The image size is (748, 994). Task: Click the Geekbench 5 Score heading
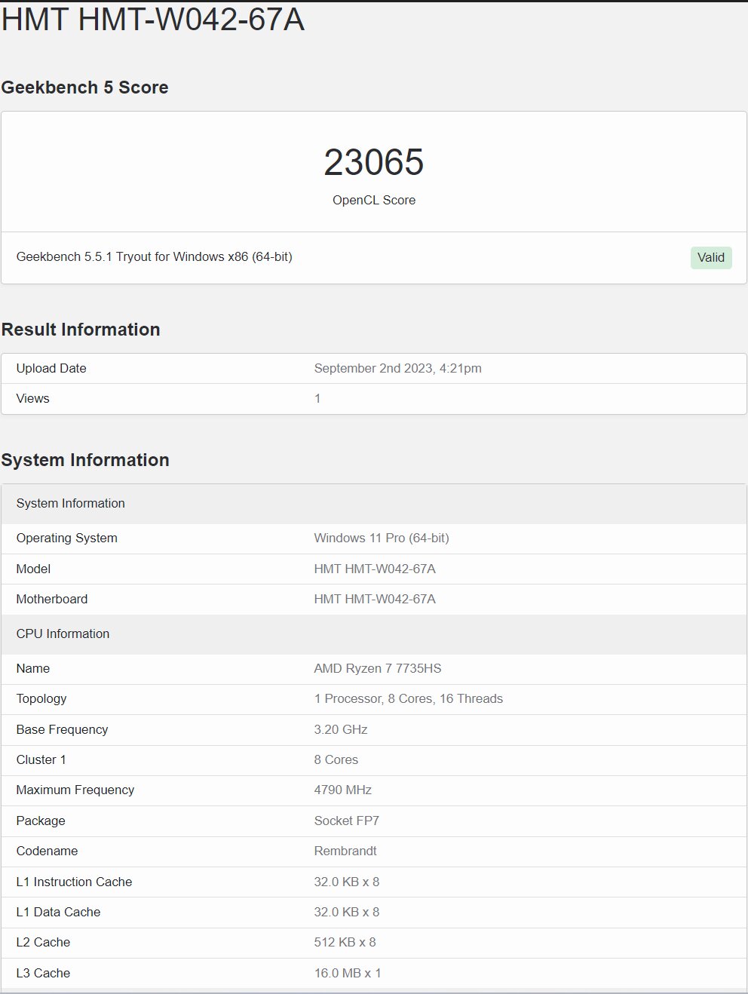[x=84, y=87]
